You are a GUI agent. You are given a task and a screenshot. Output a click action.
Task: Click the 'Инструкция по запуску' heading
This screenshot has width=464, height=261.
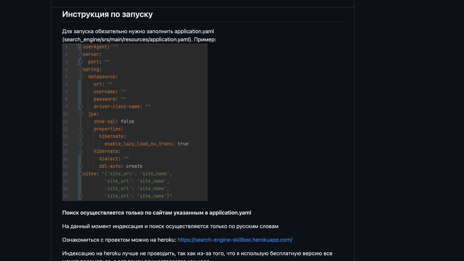pos(107,14)
